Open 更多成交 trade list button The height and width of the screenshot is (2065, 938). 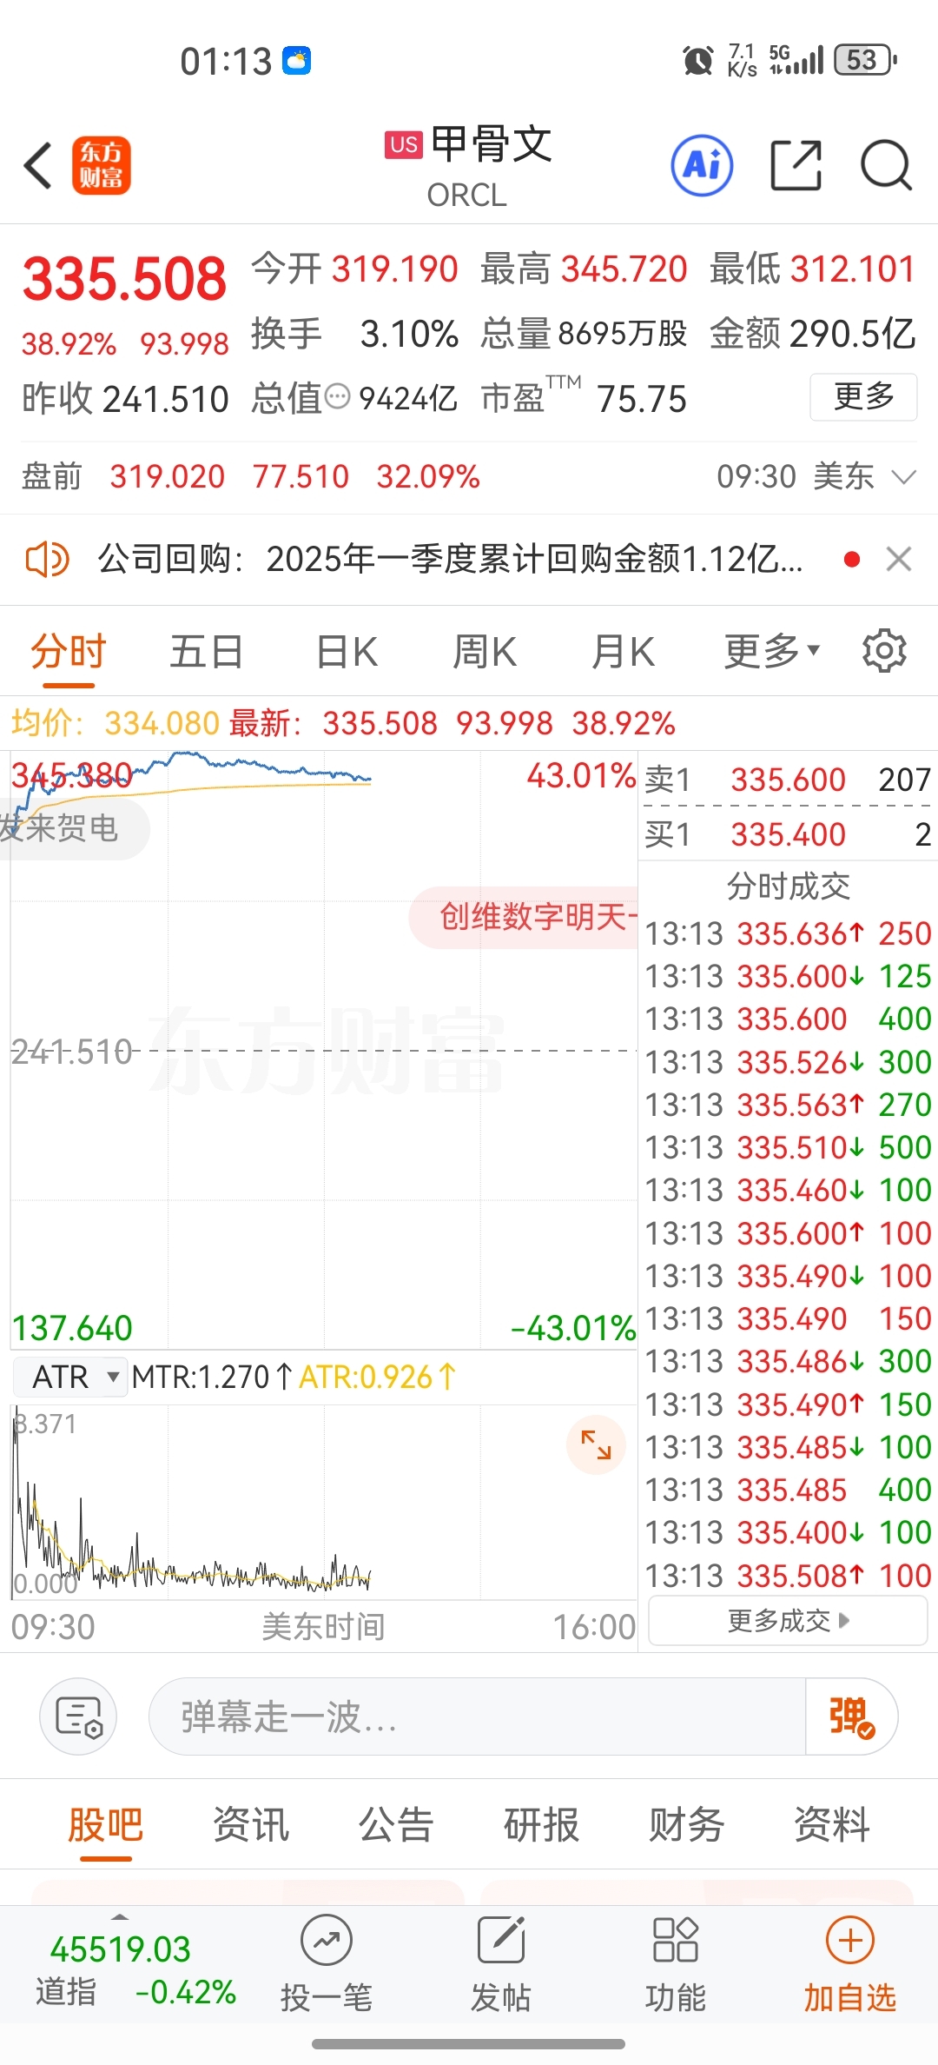788,1622
